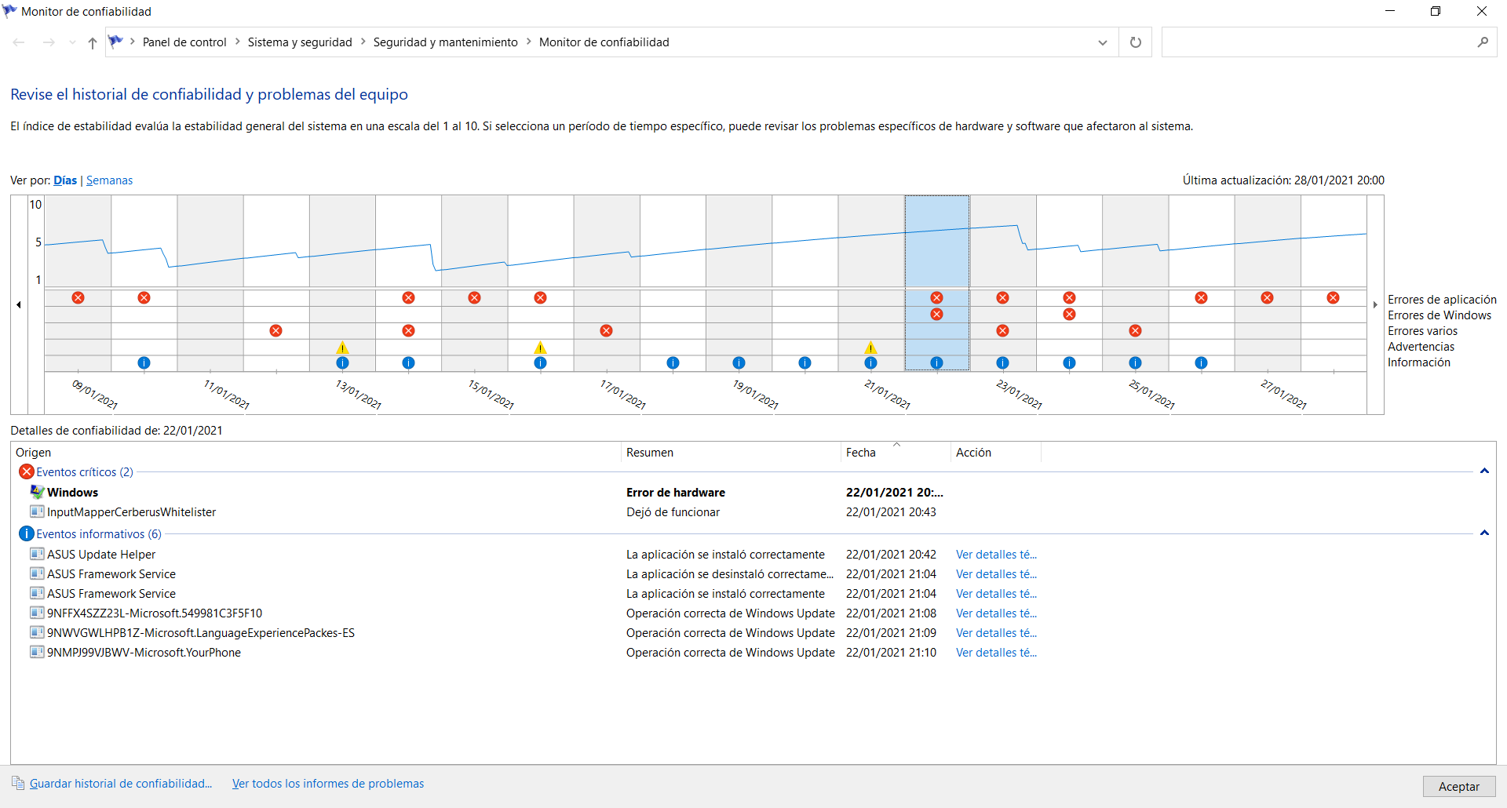Select the Windows error icon on 22/01/2021
The width and height of the screenshot is (1507, 808).
pos(936,315)
